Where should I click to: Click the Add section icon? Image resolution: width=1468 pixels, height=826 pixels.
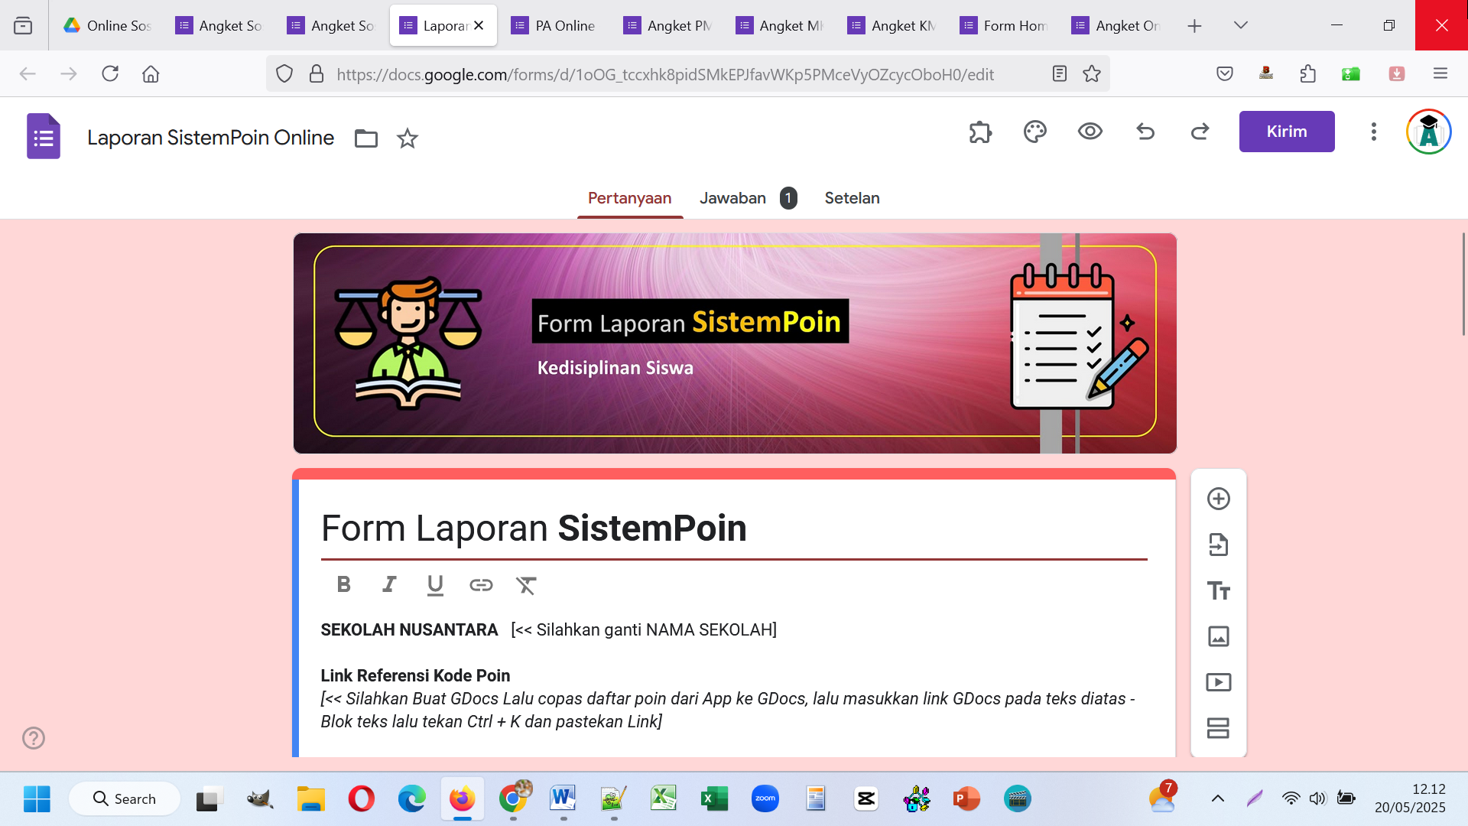point(1218,727)
